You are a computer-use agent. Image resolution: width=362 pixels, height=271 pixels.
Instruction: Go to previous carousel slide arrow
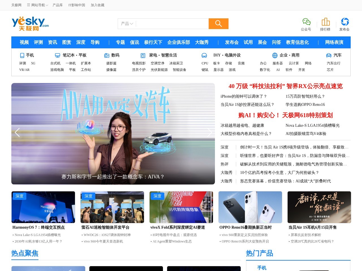tap(17, 132)
